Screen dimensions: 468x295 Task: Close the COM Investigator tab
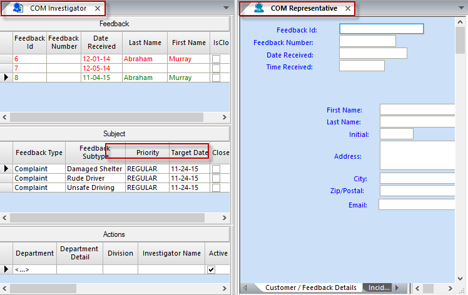click(x=97, y=8)
